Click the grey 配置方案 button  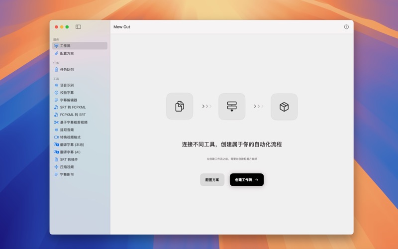click(x=212, y=180)
